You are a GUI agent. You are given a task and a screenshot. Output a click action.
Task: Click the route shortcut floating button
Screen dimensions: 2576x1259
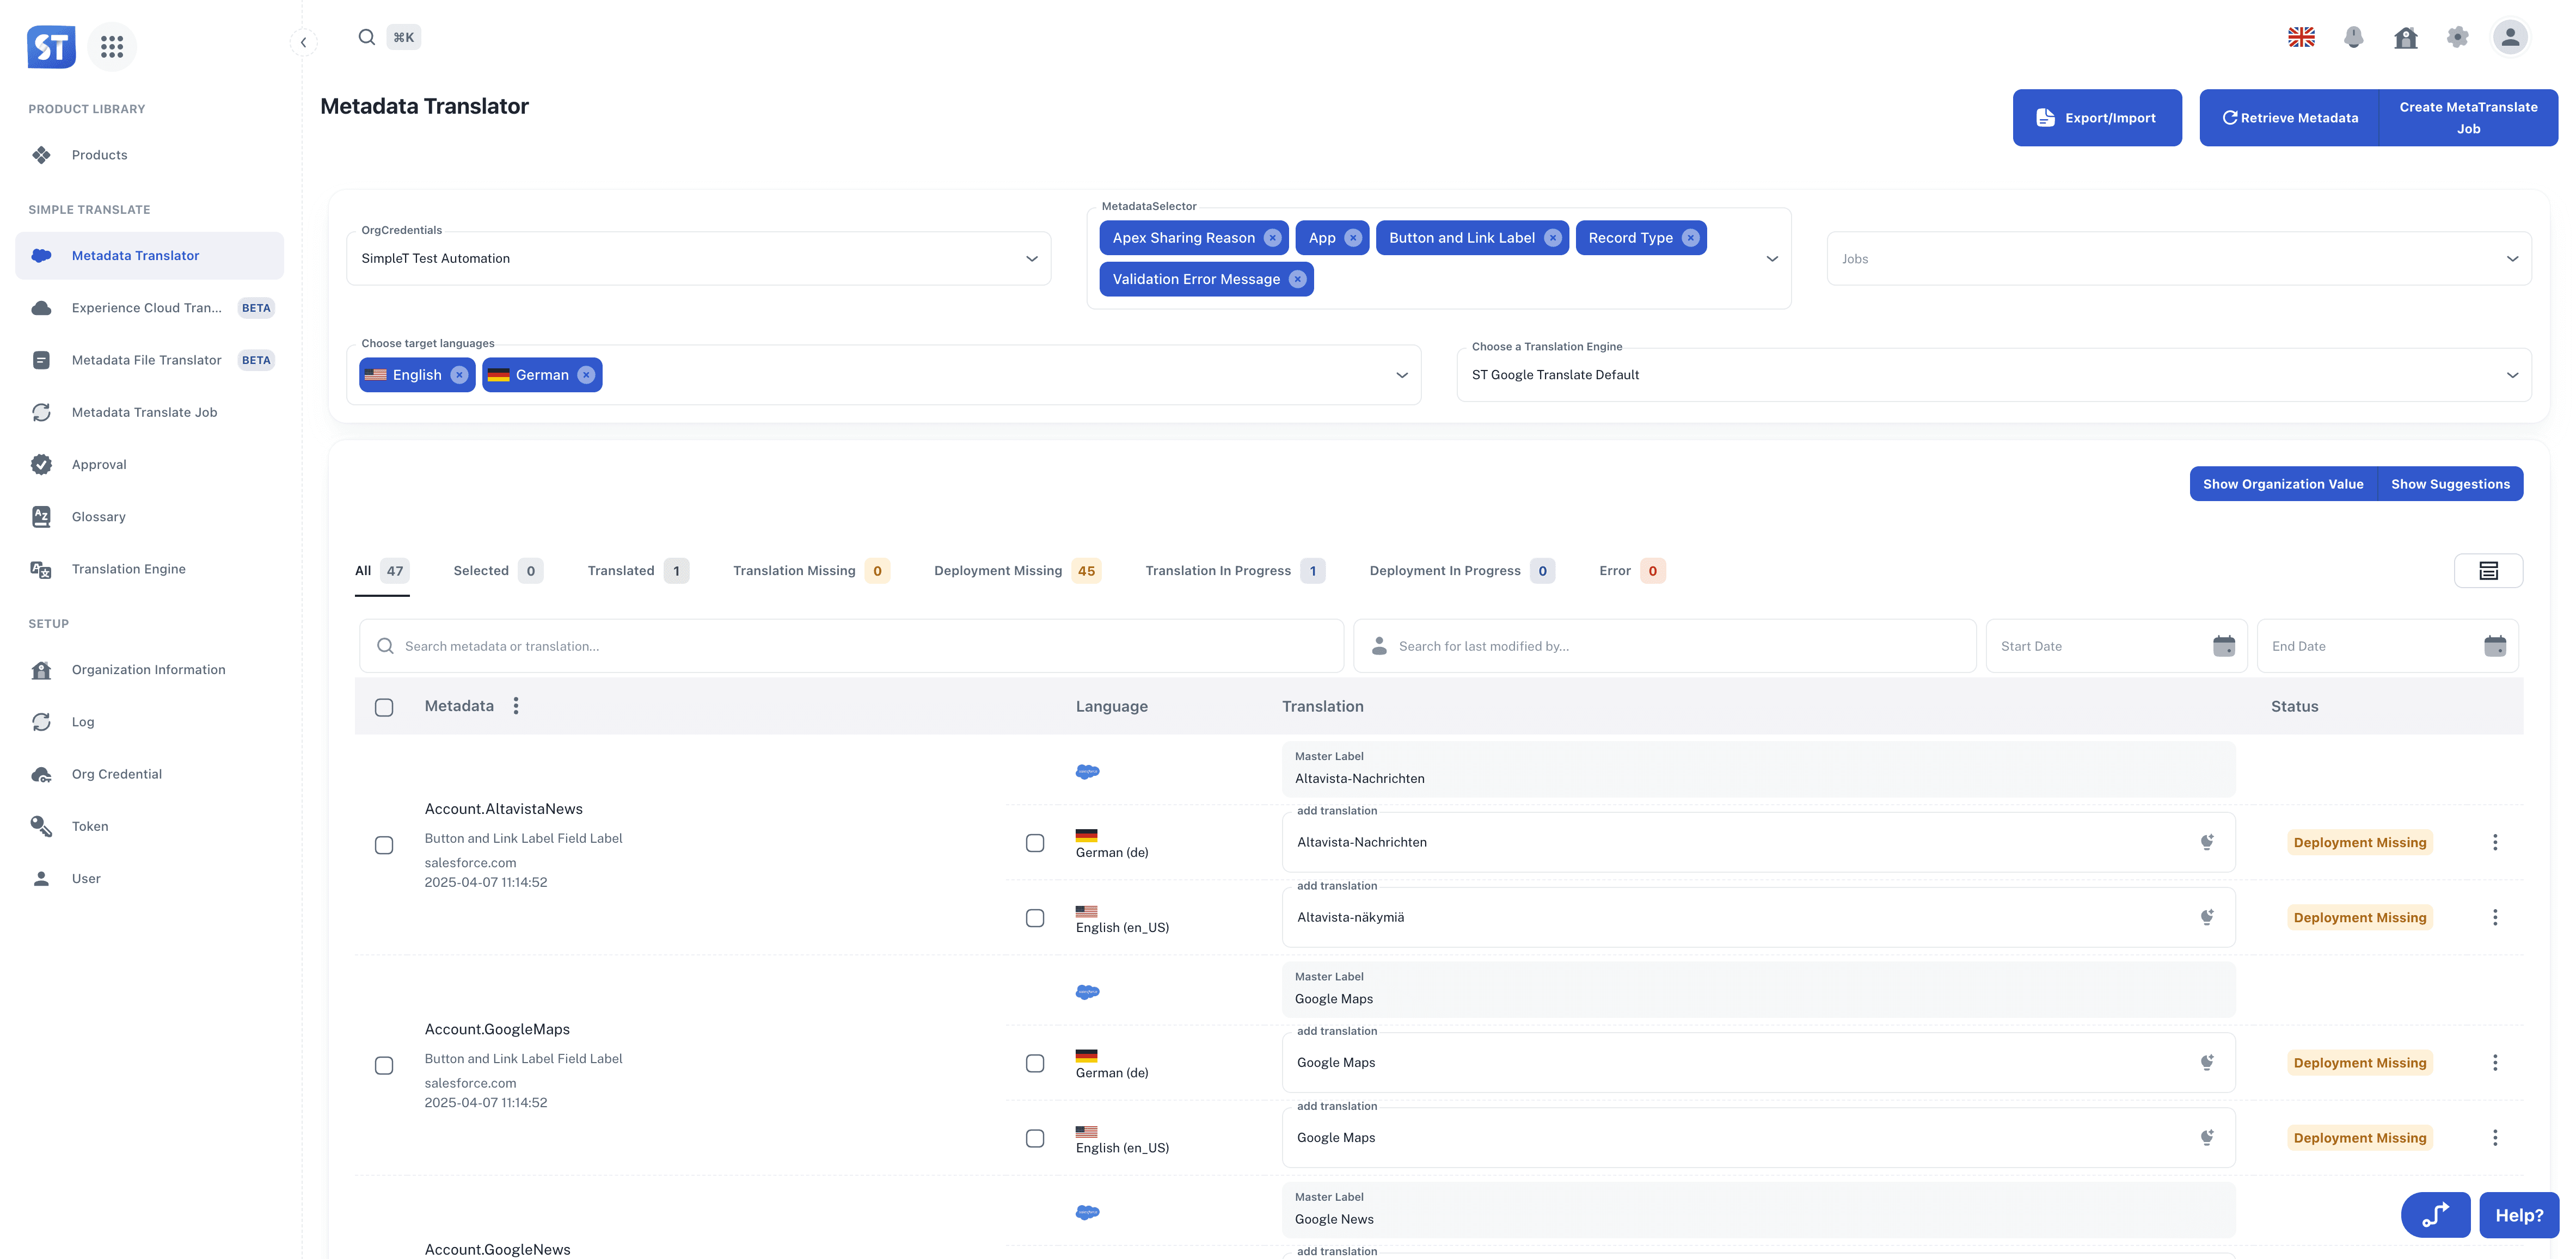[2435, 1214]
